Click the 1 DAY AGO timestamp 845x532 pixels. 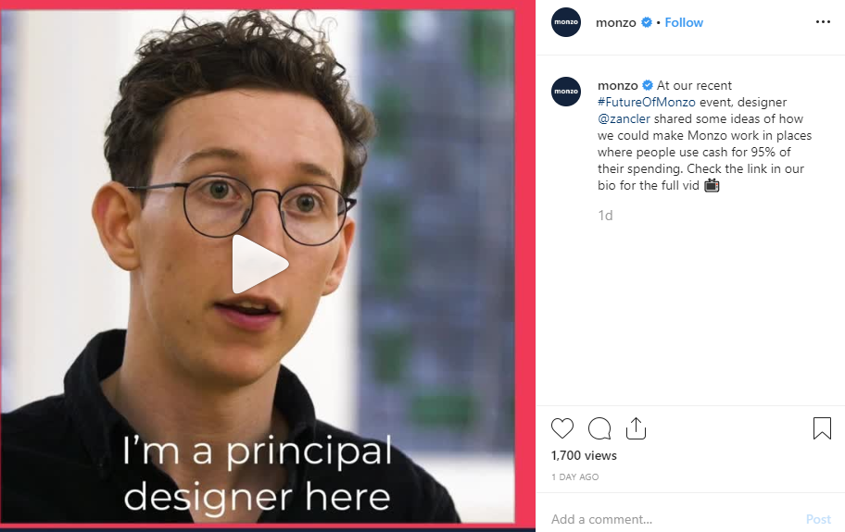(x=574, y=477)
